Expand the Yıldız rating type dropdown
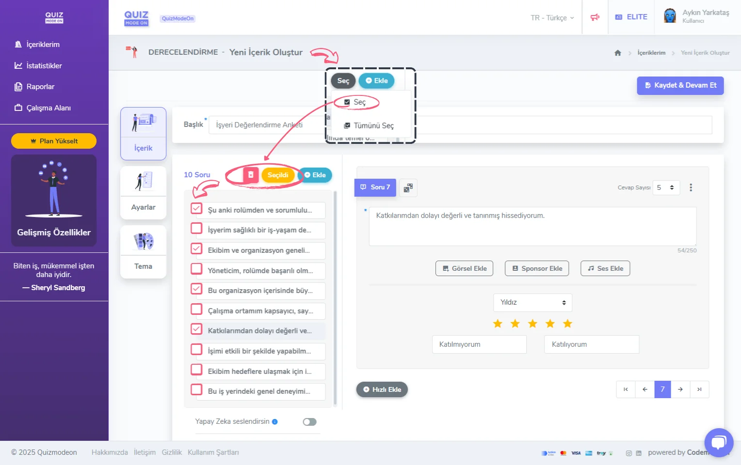This screenshot has height=465, width=741. pyautogui.click(x=532, y=303)
